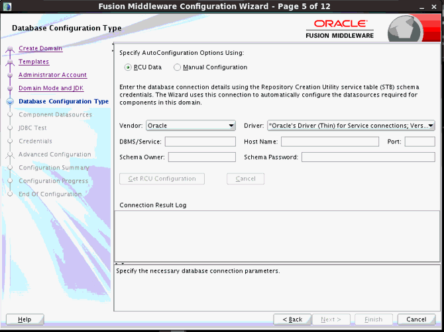This screenshot has height=332, width=444.
Task: Click Cancel button beside Get RCU Configuration
Action: tap(245, 179)
